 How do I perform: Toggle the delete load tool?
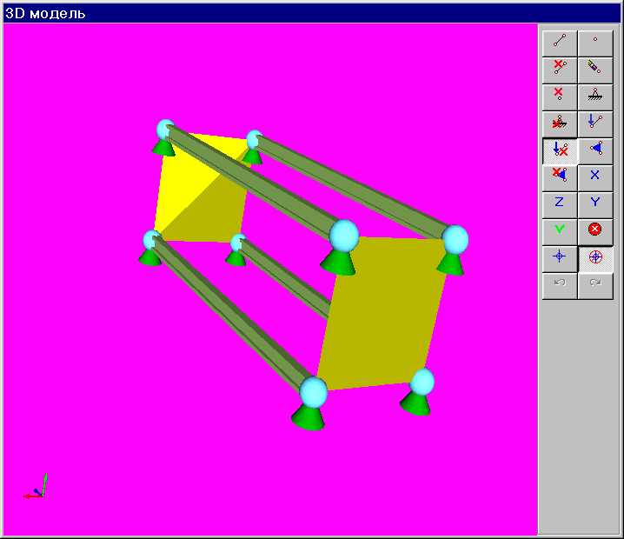[560, 151]
